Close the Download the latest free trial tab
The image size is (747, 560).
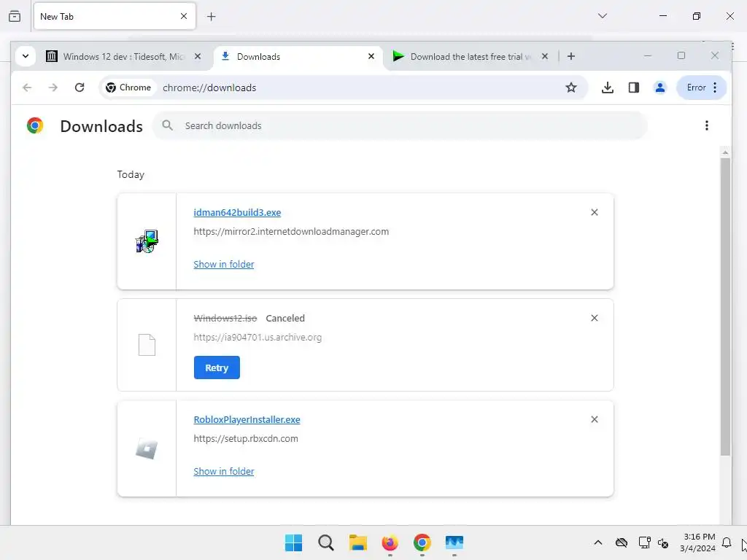click(544, 56)
